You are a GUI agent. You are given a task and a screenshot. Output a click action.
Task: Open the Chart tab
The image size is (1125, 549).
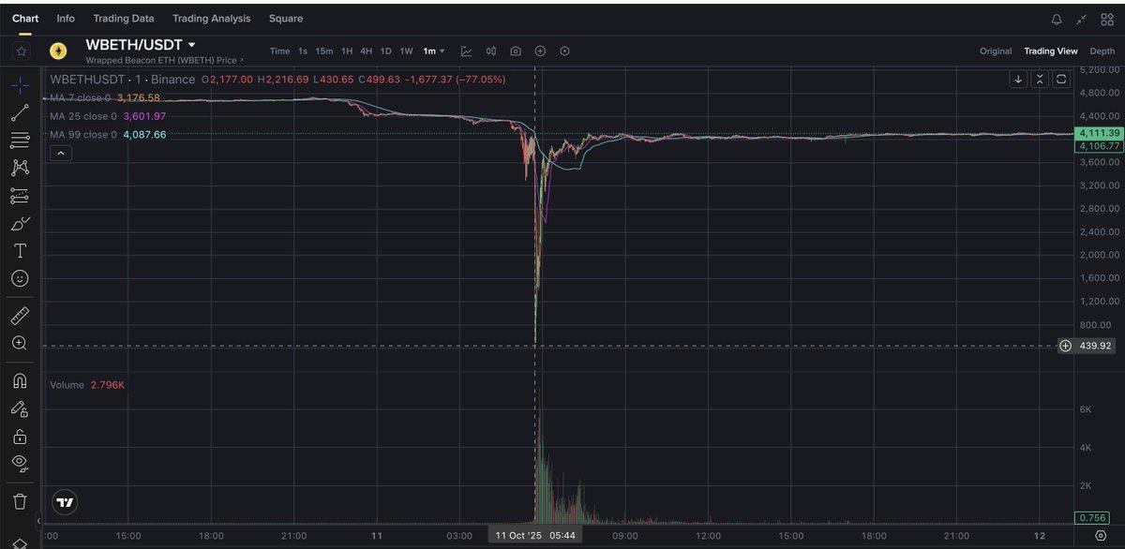25,18
